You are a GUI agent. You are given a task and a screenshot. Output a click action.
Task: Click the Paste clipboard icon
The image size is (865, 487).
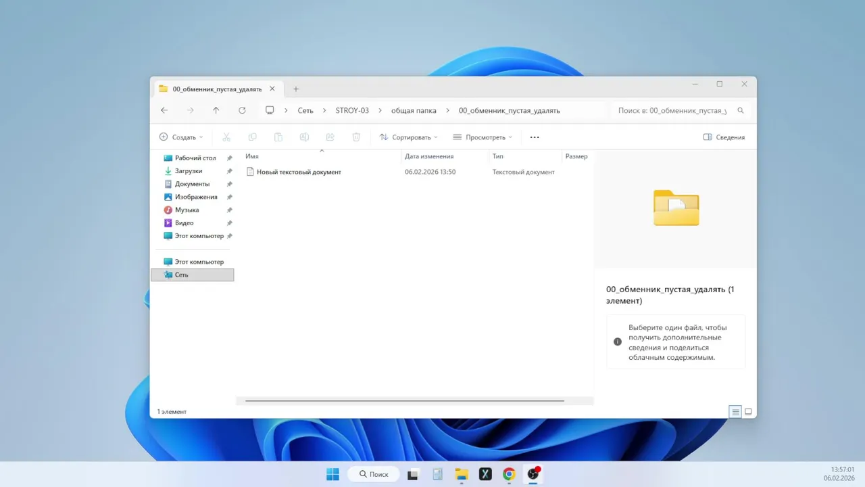point(278,137)
